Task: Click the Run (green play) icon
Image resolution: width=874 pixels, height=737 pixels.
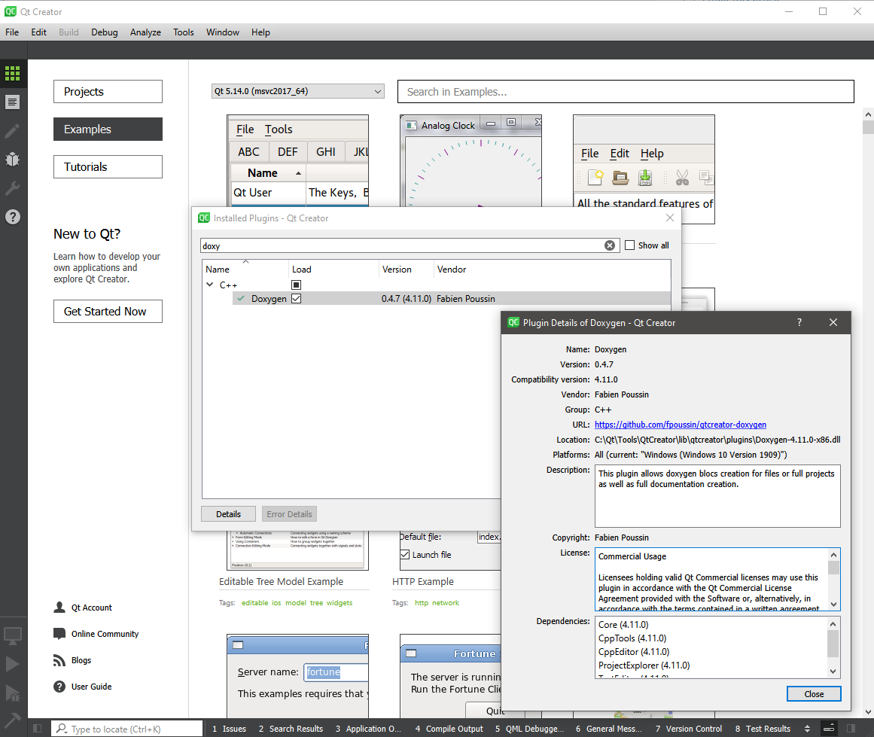Action: point(13,663)
